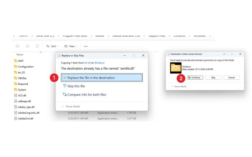Image resolution: width=252 pixels, height=157 pixels.
Task: Click the Rename icon in Explorer toolbar
Action: tap(18, 46)
